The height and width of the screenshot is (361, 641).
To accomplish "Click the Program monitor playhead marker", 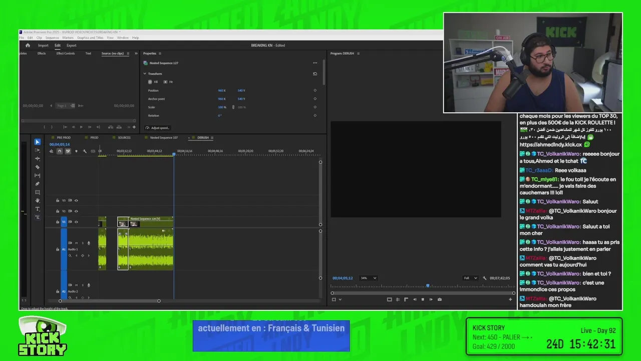I will tap(427, 286).
